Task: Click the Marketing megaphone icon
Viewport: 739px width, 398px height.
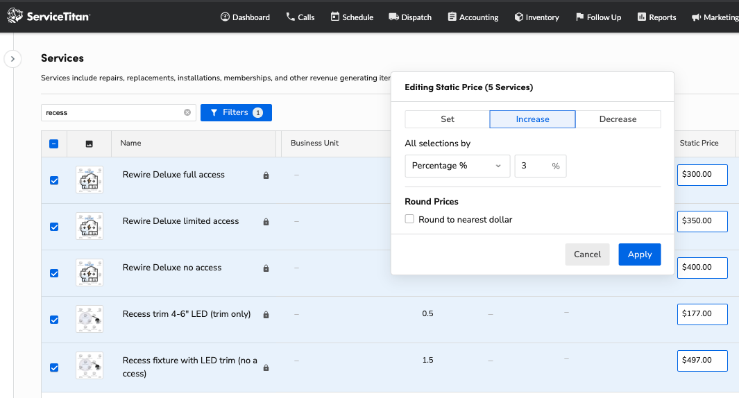Action: tap(696, 17)
